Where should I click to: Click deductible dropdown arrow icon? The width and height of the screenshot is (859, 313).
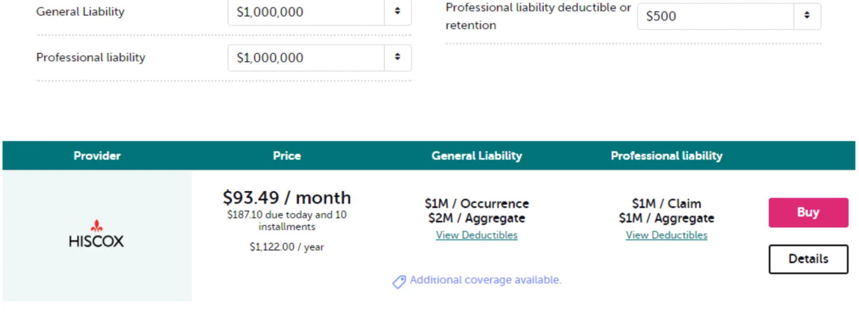click(807, 16)
